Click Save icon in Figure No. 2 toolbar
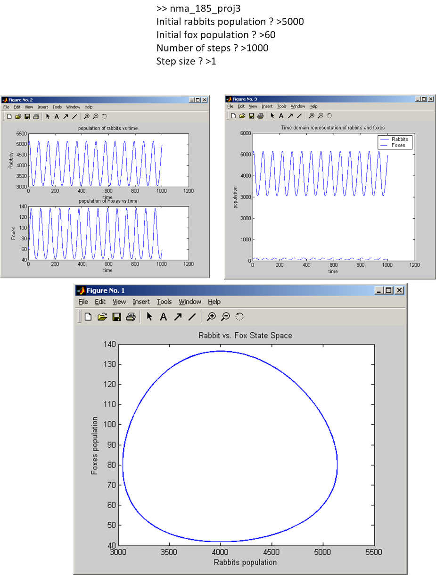 [x=27, y=116]
